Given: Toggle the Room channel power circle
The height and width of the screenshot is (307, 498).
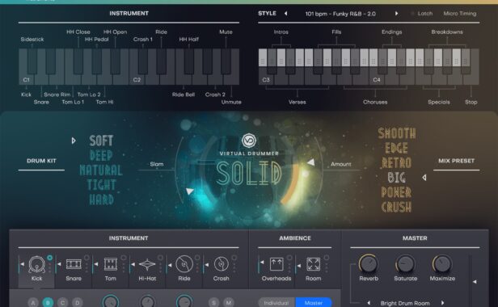Looking at the screenshot, I should click(x=326, y=258).
